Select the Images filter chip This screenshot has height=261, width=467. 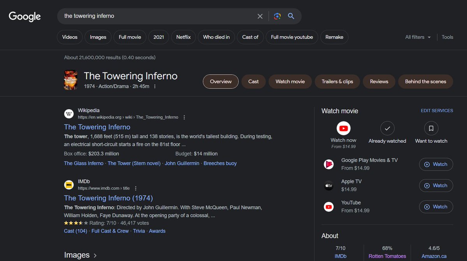pos(98,37)
